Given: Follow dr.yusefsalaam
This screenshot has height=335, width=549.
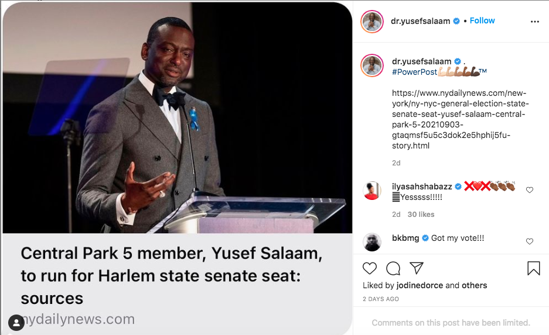Looking at the screenshot, I should (x=482, y=20).
